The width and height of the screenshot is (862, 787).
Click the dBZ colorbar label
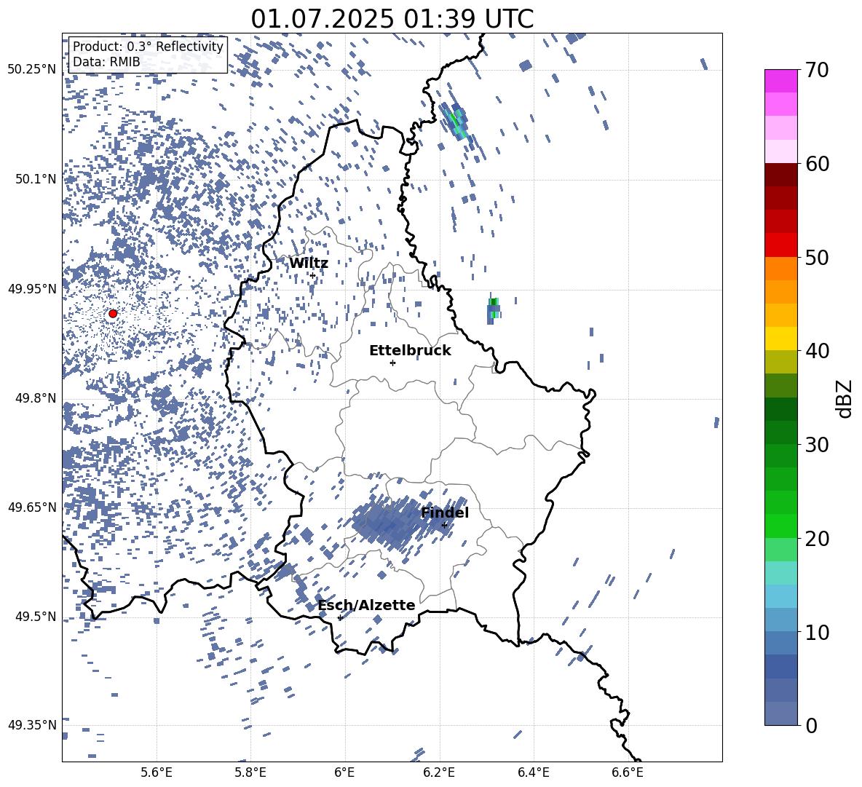click(845, 398)
